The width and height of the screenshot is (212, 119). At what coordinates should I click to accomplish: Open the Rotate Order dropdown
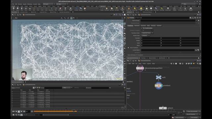point(145,35)
